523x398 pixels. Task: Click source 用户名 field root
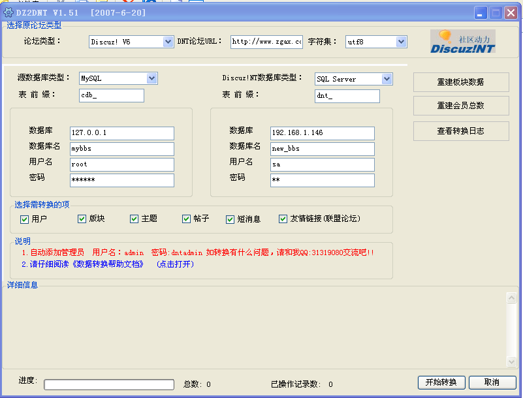tap(122, 164)
